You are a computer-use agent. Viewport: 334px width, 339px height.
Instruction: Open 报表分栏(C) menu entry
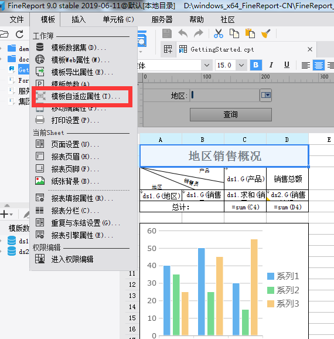[83, 211]
